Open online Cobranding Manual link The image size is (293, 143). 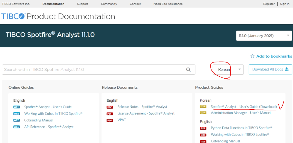tap(39, 120)
